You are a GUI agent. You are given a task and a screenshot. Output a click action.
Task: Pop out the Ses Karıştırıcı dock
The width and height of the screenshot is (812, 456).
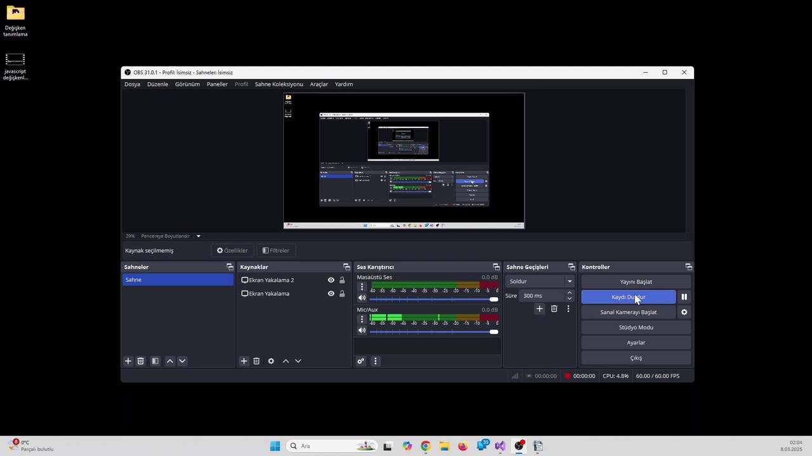click(496, 267)
